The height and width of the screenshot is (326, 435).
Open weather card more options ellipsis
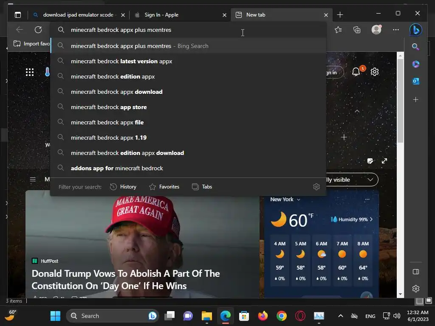(x=367, y=200)
